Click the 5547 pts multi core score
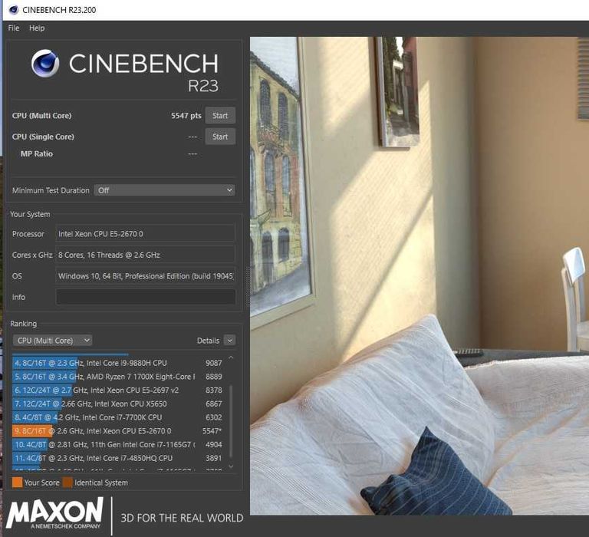This screenshot has height=537, width=589. [x=186, y=116]
